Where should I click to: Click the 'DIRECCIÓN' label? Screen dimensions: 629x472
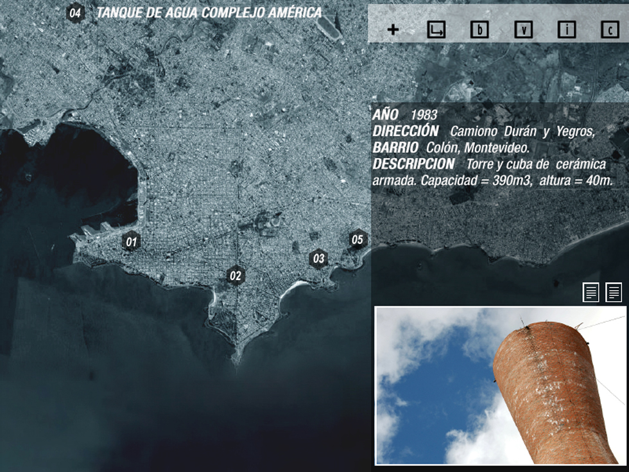click(406, 131)
